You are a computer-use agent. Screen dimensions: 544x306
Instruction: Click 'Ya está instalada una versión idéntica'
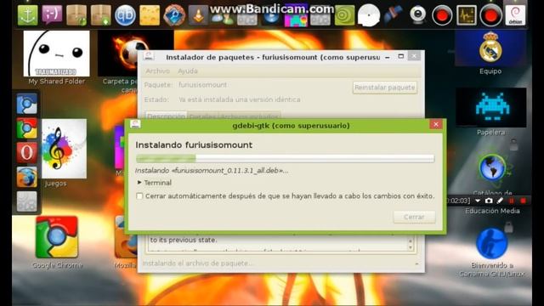pyautogui.click(x=240, y=99)
